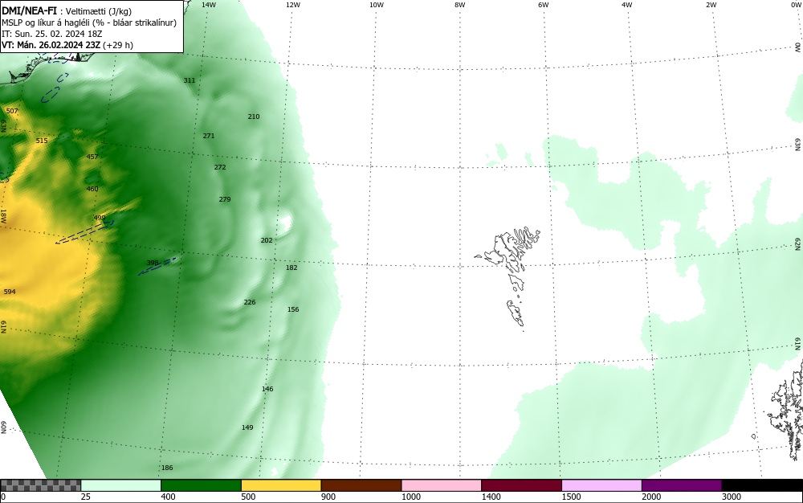Click the title line 'DMI/NEA-FI : Veltimætti (J/kg)'
Viewport: 803px width, 503px height.
pyautogui.click(x=67, y=10)
